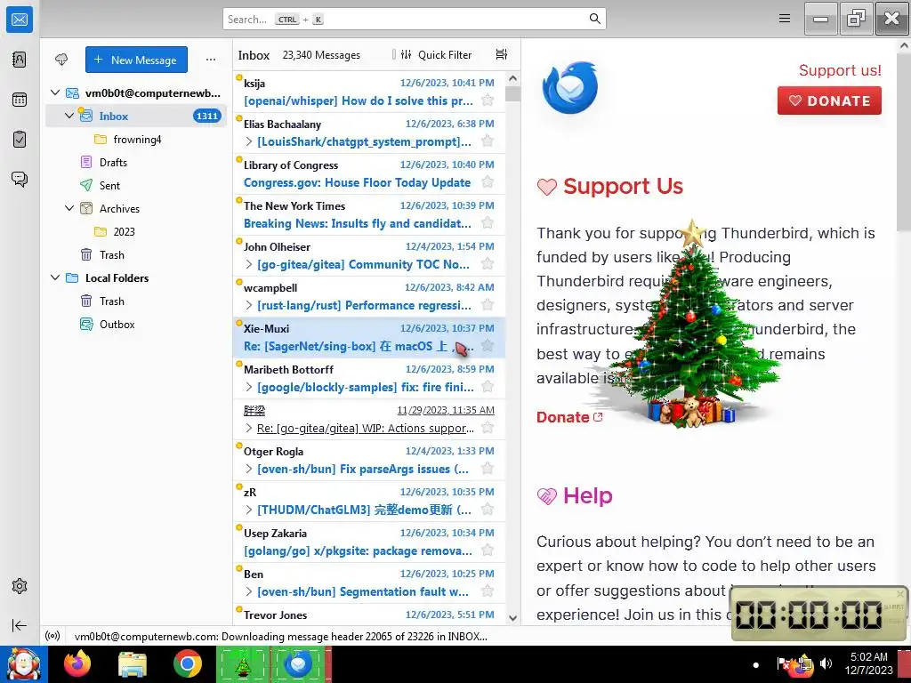Open the Congress.gov House Floor Today message
The height and width of the screenshot is (683, 911).
[369, 173]
